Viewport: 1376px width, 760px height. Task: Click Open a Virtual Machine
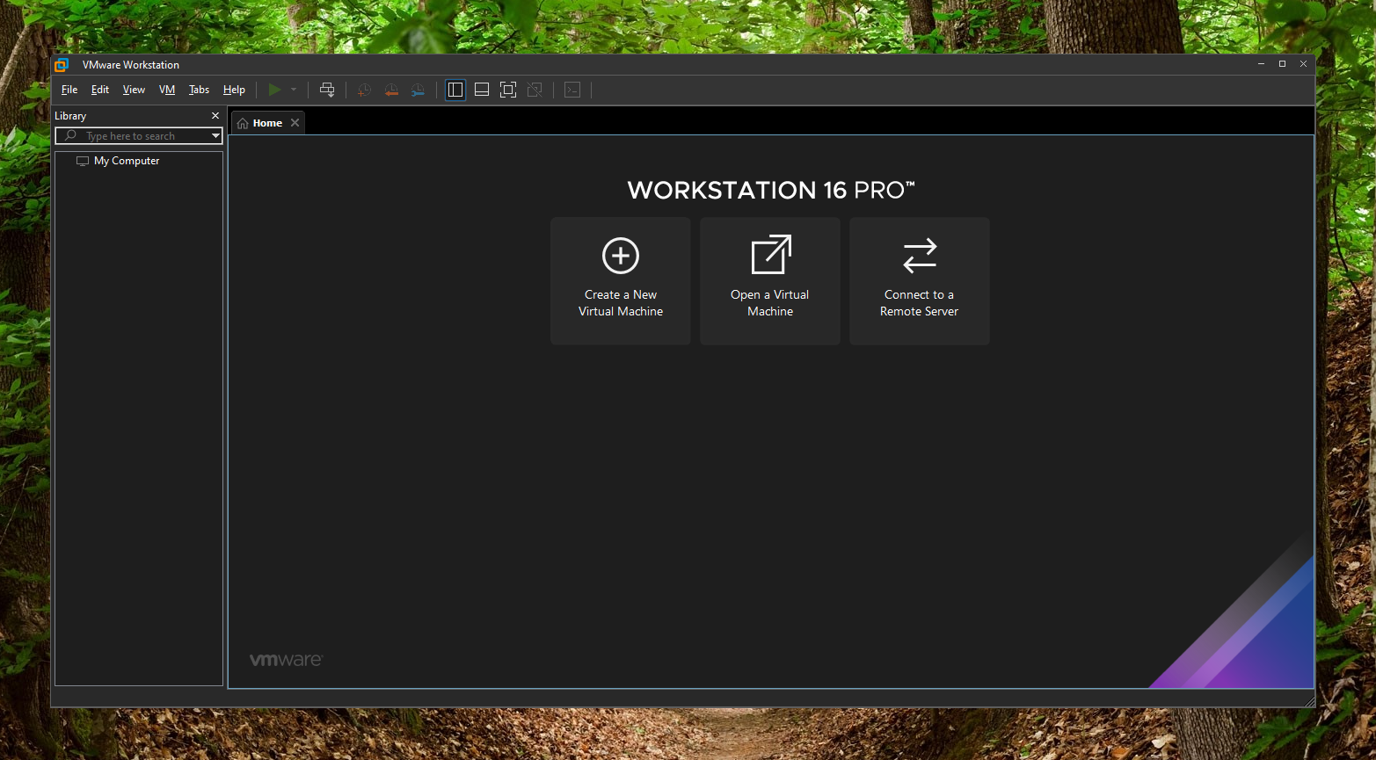[769, 280]
